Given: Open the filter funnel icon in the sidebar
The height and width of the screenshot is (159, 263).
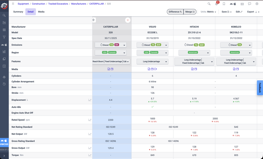Looking at the screenshot, I should (x=4, y=37).
